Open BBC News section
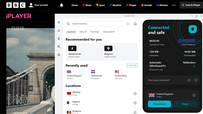The height and width of the screenshot is (114, 203). coord(87,5)
